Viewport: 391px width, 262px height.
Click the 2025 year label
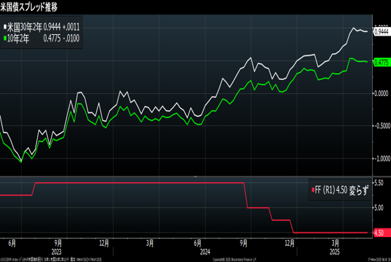(335, 252)
